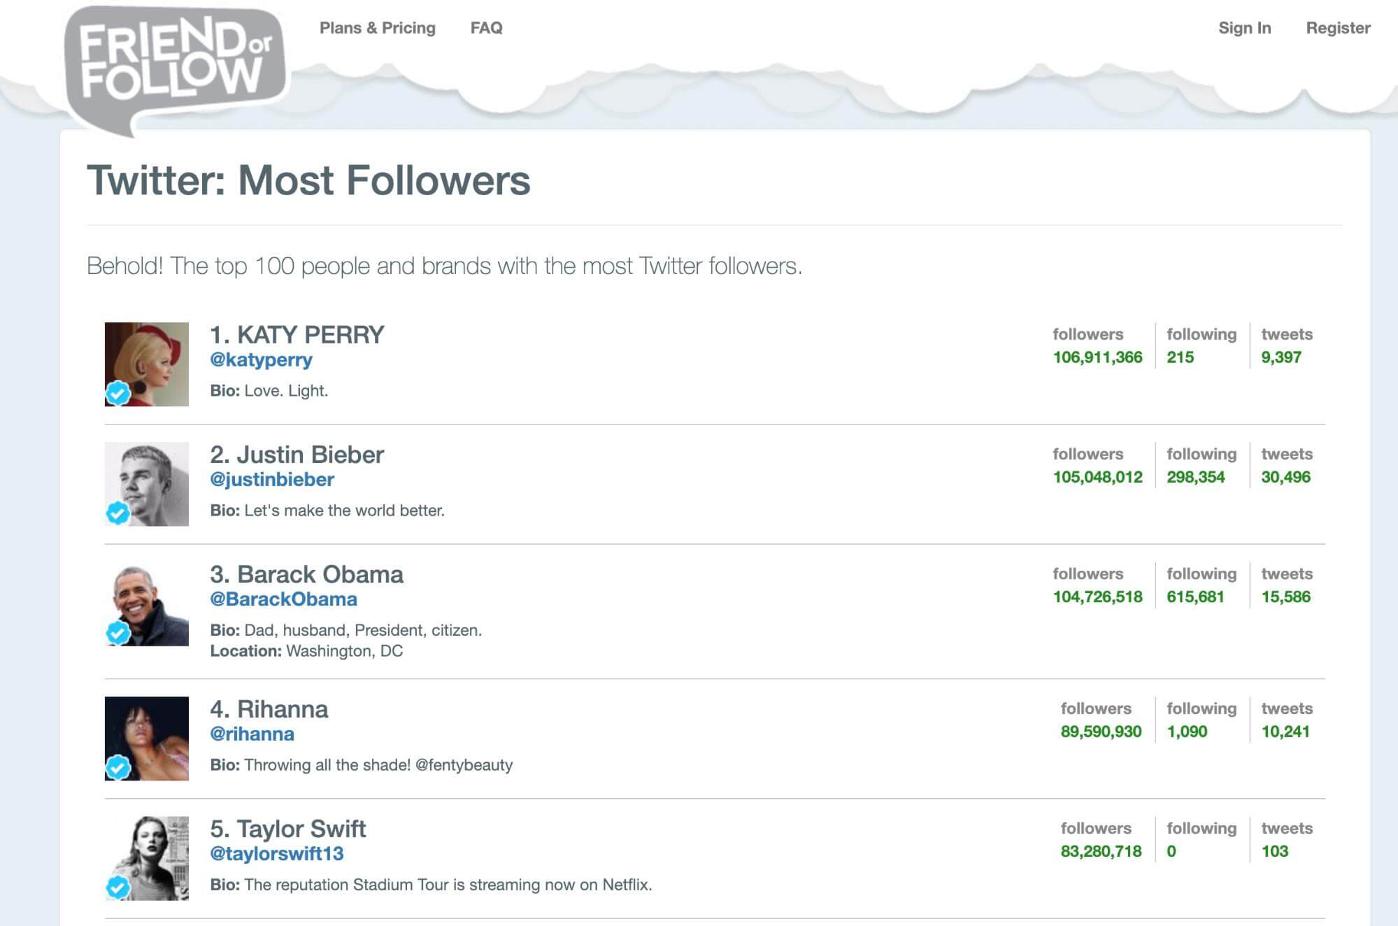Open Plans & Pricing page
Image resolution: width=1398 pixels, height=926 pixels.
coord(378,28)
